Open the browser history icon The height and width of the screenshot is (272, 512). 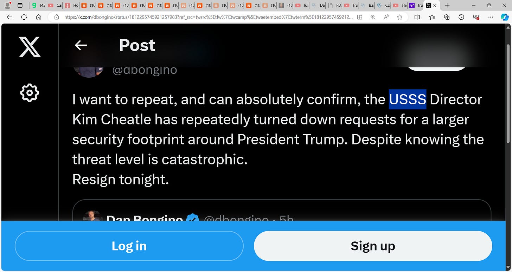461,17
